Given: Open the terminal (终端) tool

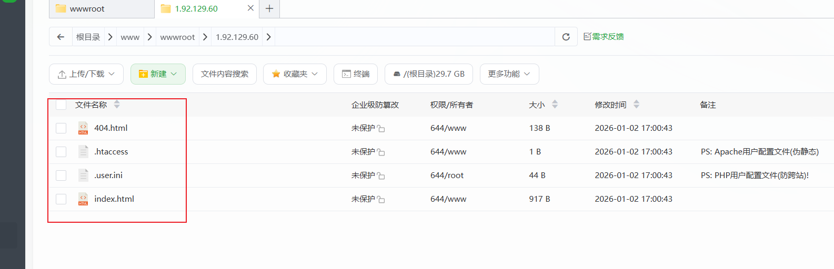Looking at the screenshot, I should tap(355, 74).
